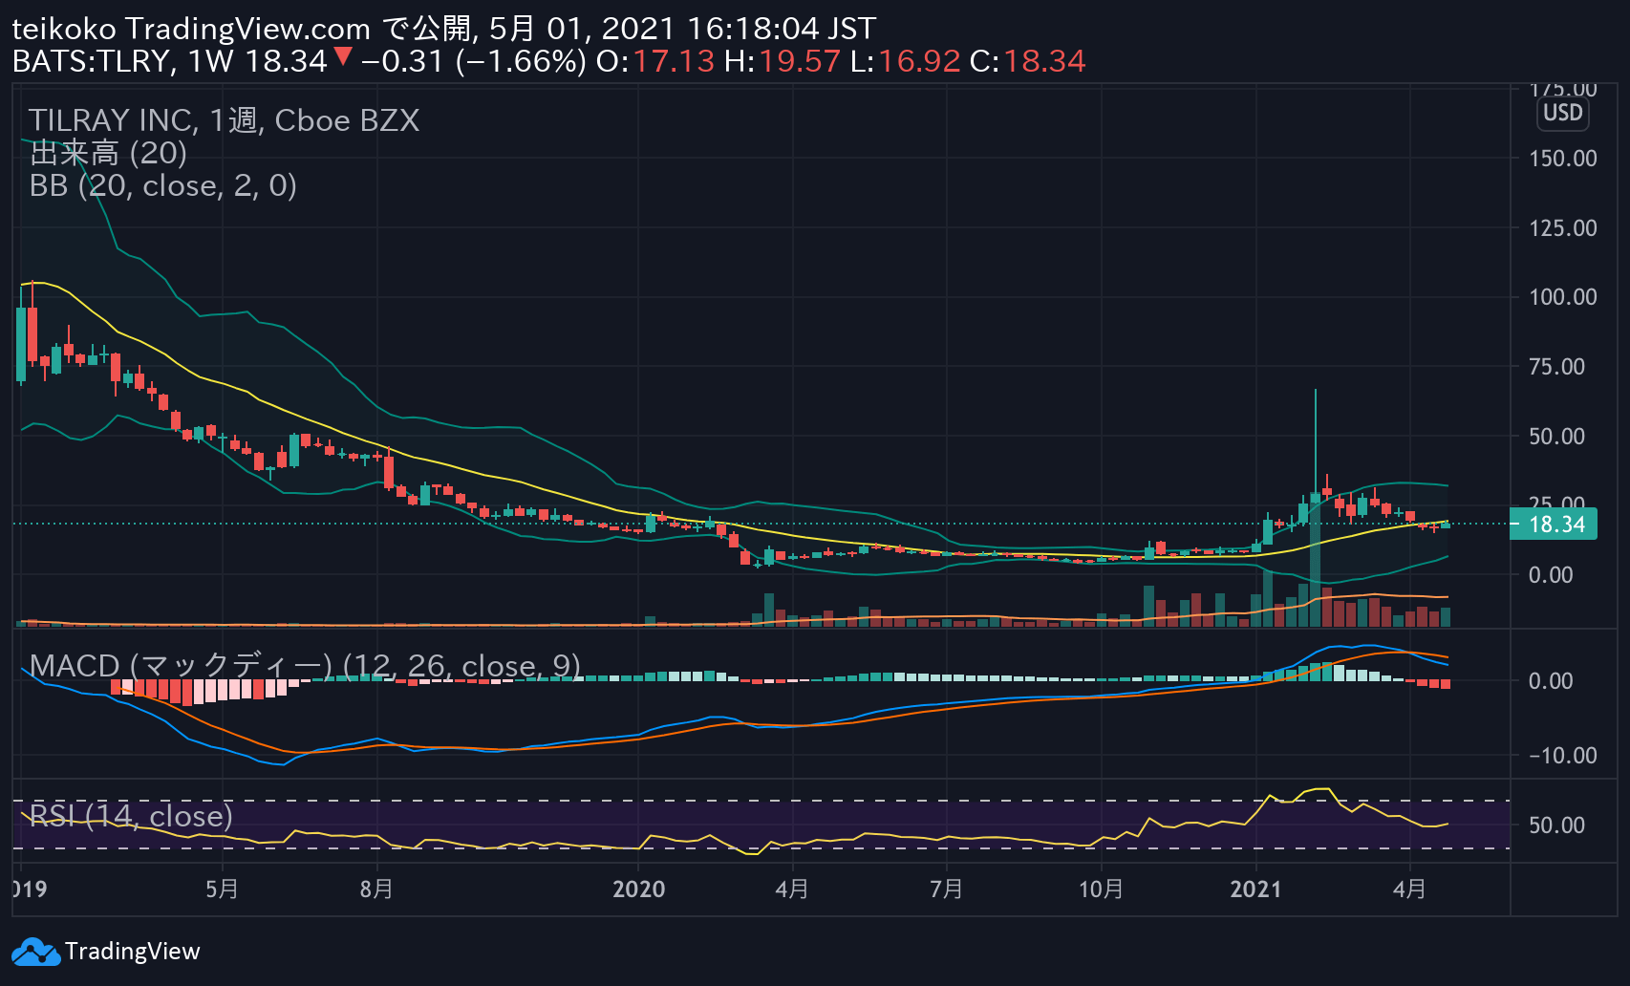Open the TradingView wordmark link
This screenshot has height=986, width=1630.
(132, 952)
